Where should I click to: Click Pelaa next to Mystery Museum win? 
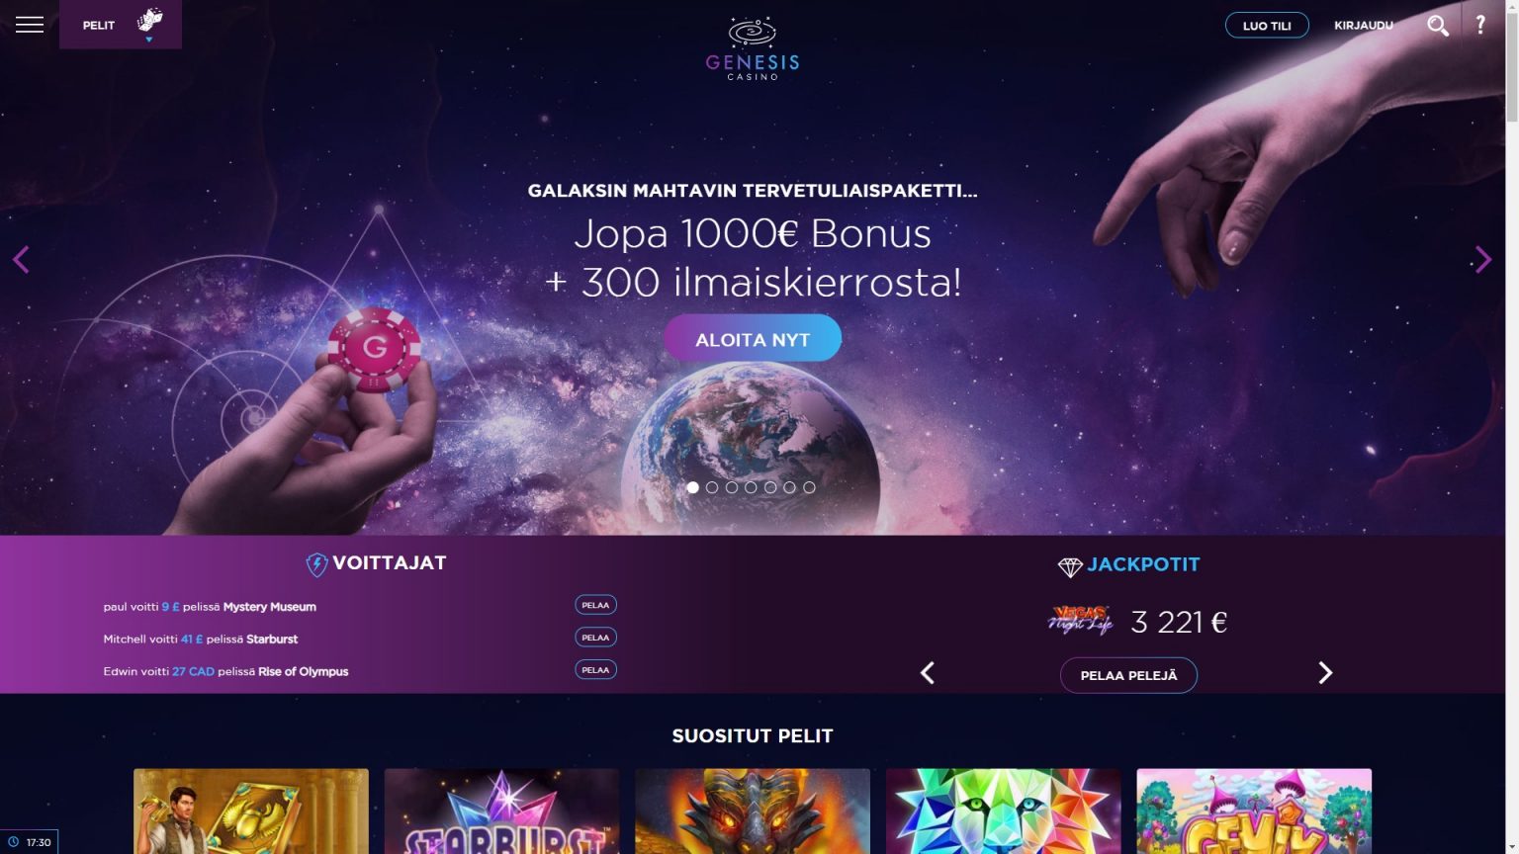point(595,605)
